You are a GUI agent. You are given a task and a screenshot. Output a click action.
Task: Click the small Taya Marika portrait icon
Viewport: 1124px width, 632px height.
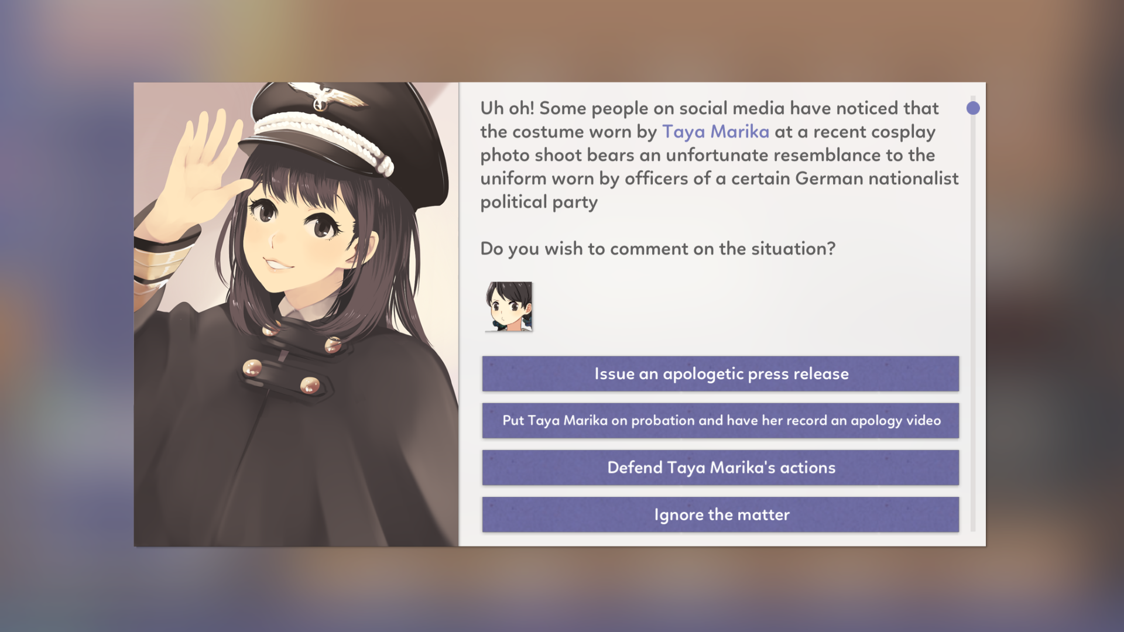click(x=509, y=307)
